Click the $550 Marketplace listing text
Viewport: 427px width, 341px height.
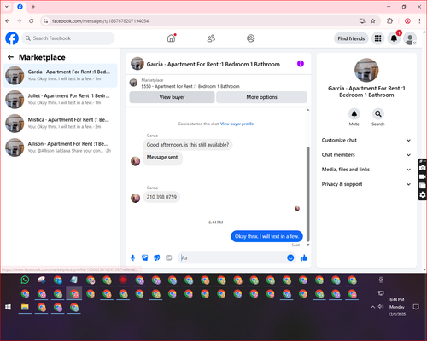click(190, 86)
